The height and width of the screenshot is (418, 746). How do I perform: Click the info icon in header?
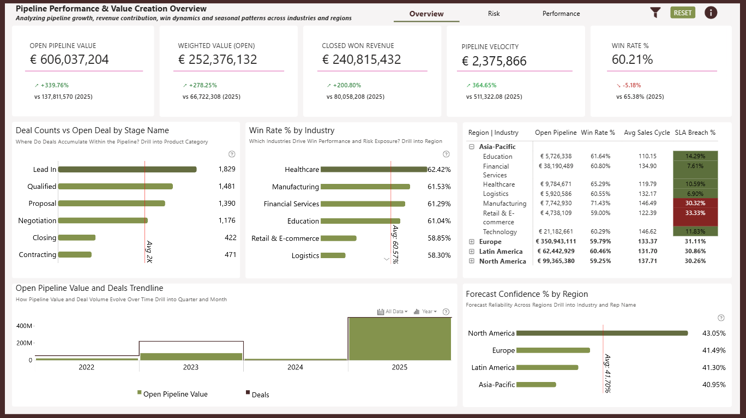pyautogui.click(x=711, y=13)
